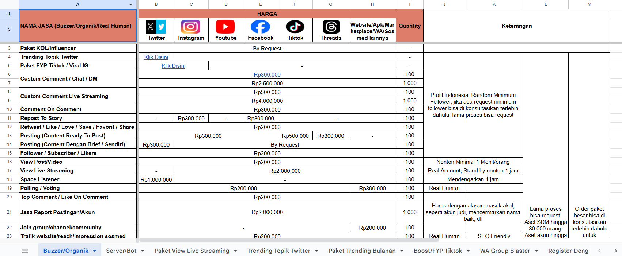This screenshot has width=622, height=256.
Task: Open Buzzer/Organik tab dropdown arrow
Action: pyautogui.click(x=95, y=251)
